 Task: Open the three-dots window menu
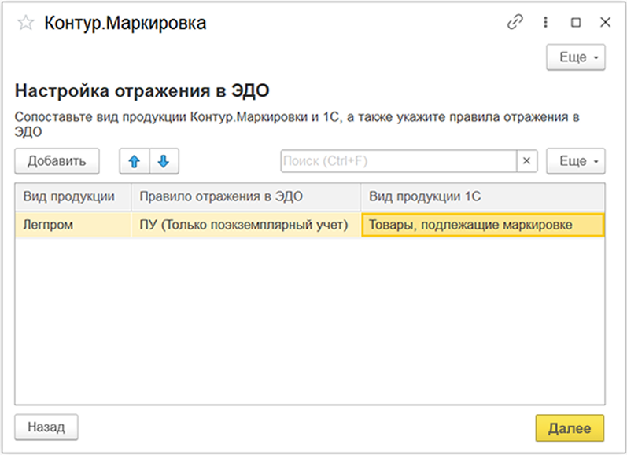(x=545, y=22)
